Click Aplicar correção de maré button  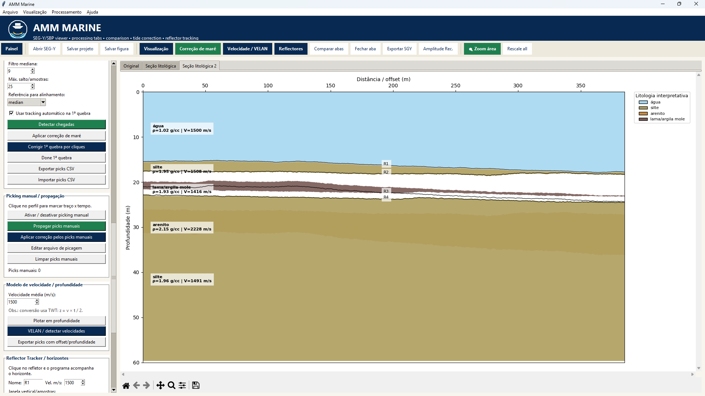tap(57, 136)
